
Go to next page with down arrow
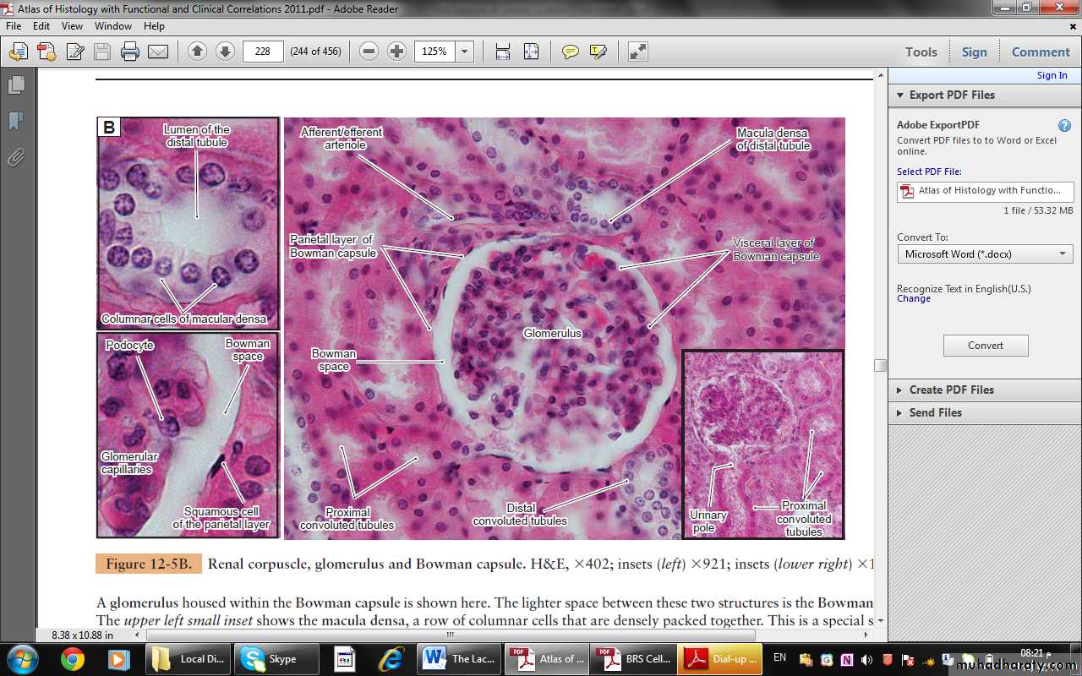[225, 52]
